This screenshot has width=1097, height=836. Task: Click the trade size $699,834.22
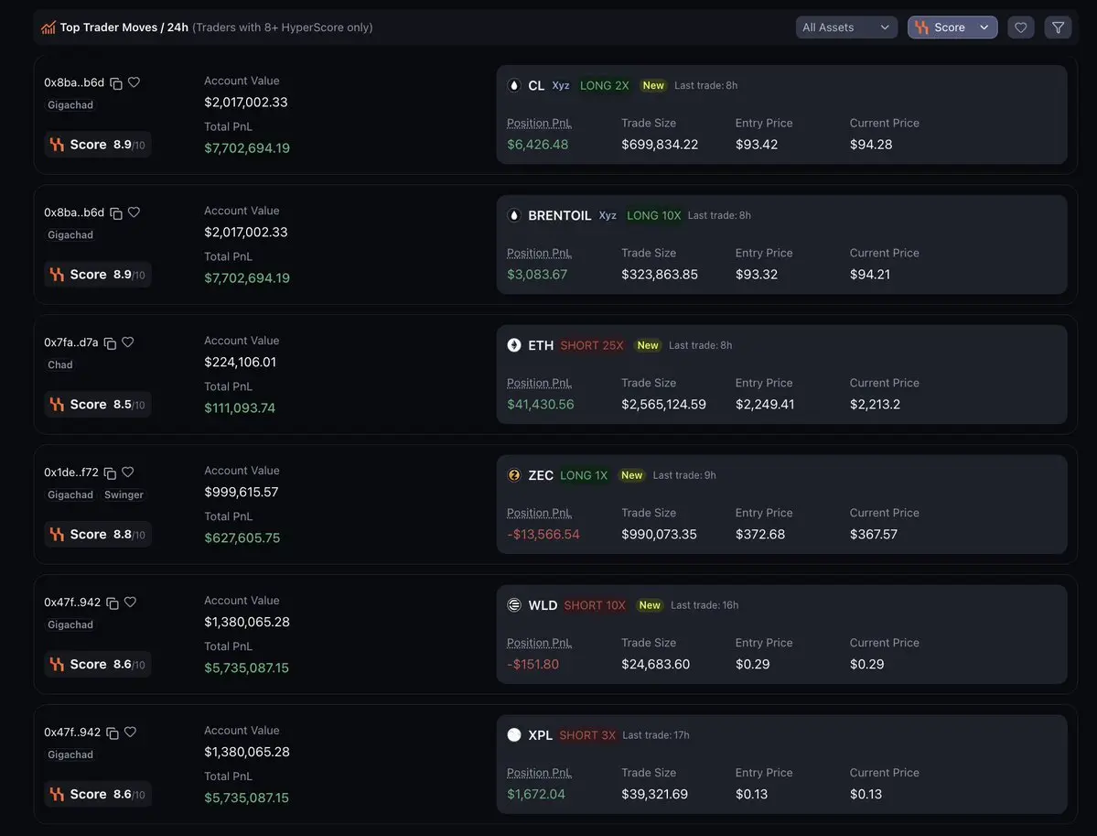click(x=660, y=145)
